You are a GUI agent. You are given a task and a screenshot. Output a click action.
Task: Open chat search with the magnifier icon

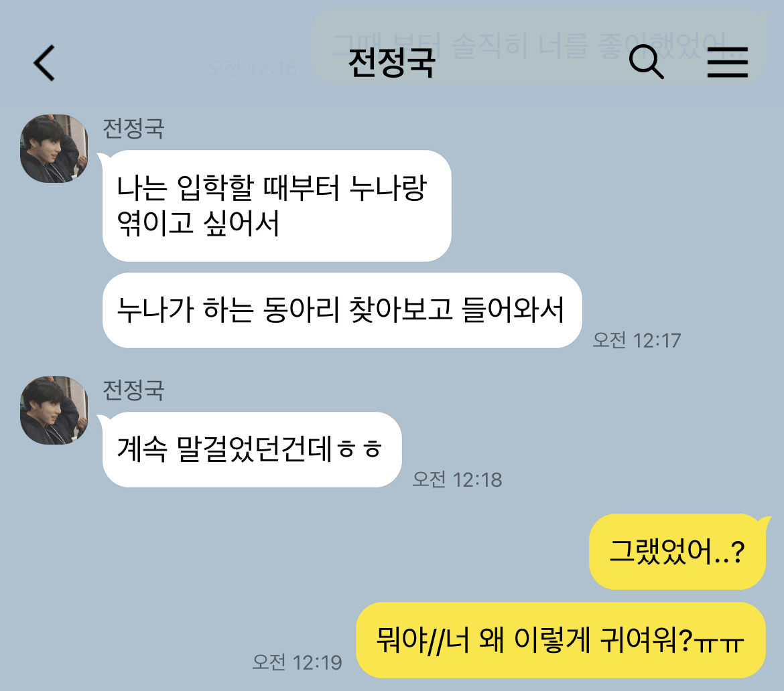point(646,62)
